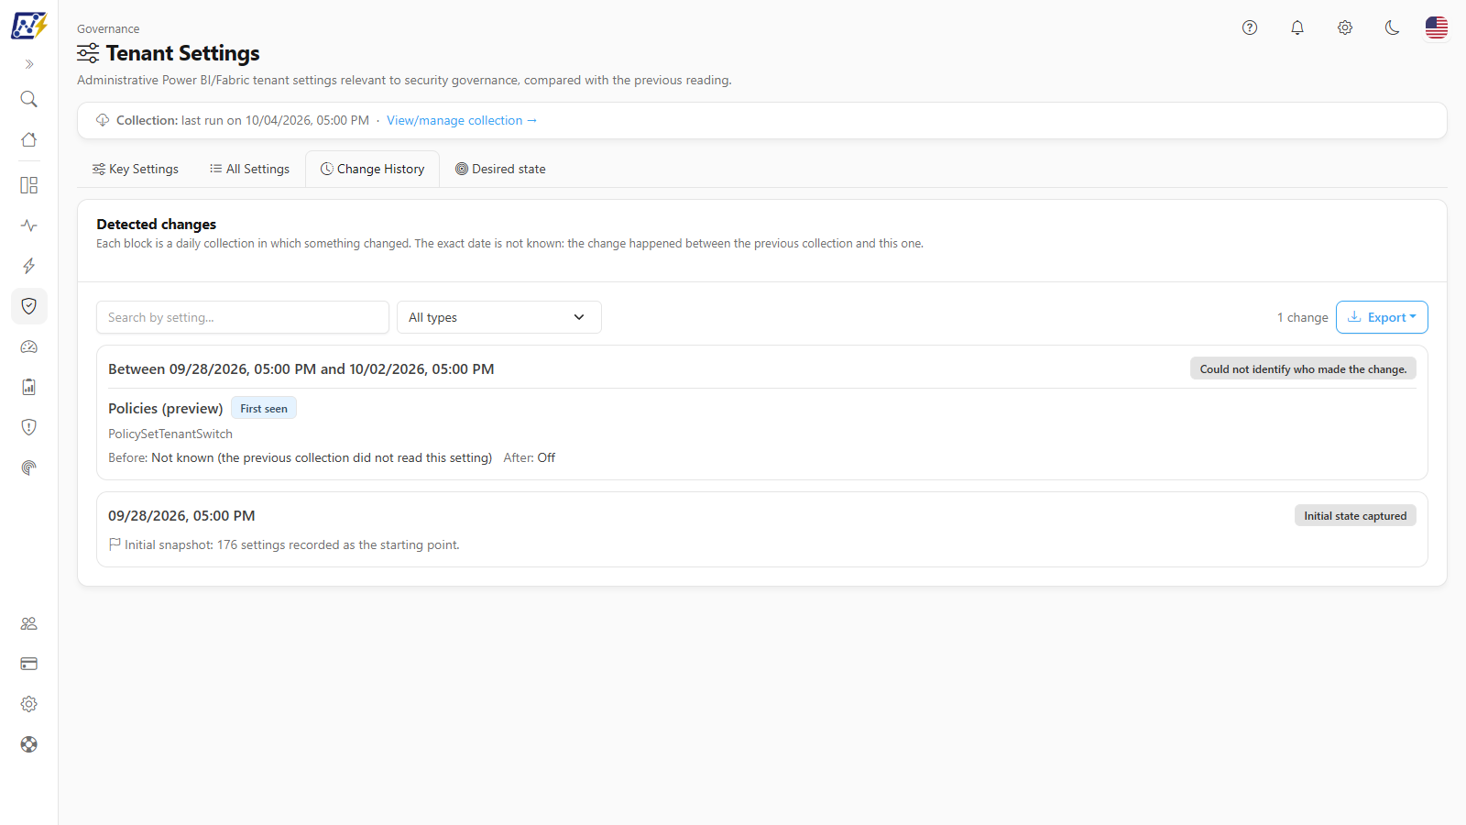1466x825 pixels.
Task: Open the gauge speedometer icon in sidebar
Action: pos(29,346)
